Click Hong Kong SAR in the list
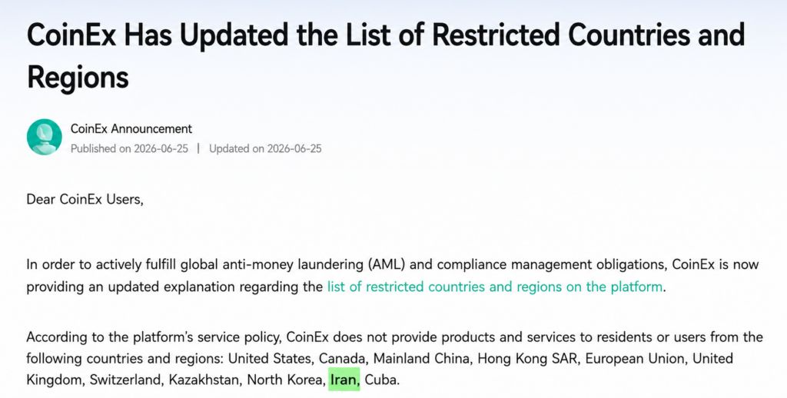This screenshot has height=398, width=787. (x=526, y=359)
